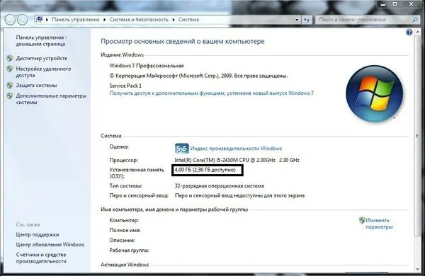Image resolution: width=425 pixels, height=276 pixels.
Task: Click shield icon beside Дополнительные параметры системы
Action: tap(10, 96)
